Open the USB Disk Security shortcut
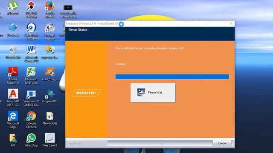 [31, 9]
